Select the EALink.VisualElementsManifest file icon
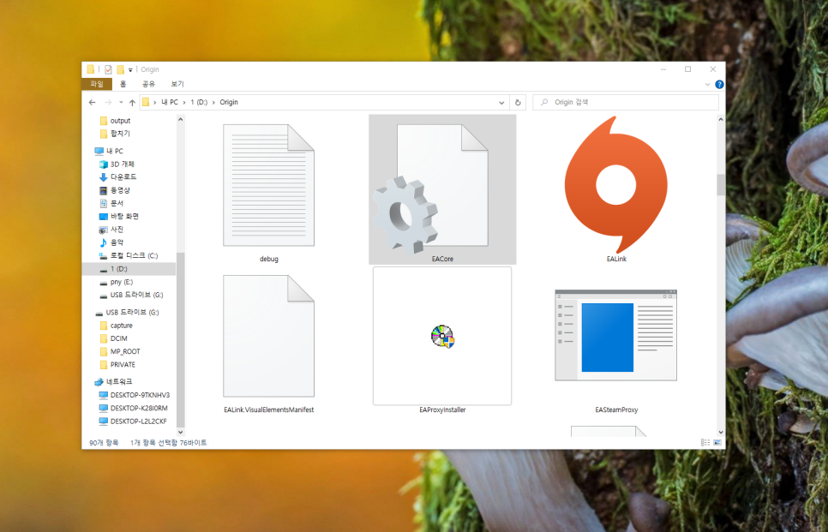 [x=269, y=336]
